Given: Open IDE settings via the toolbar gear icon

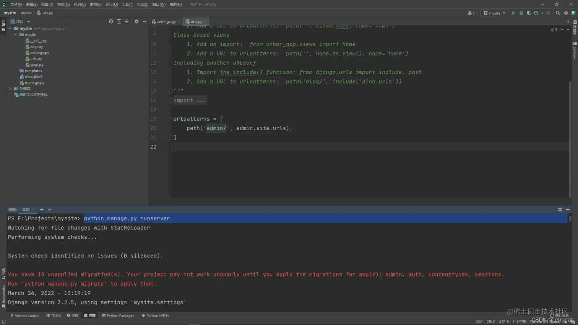Looking at the screenshot, I should tap(566, 13).
